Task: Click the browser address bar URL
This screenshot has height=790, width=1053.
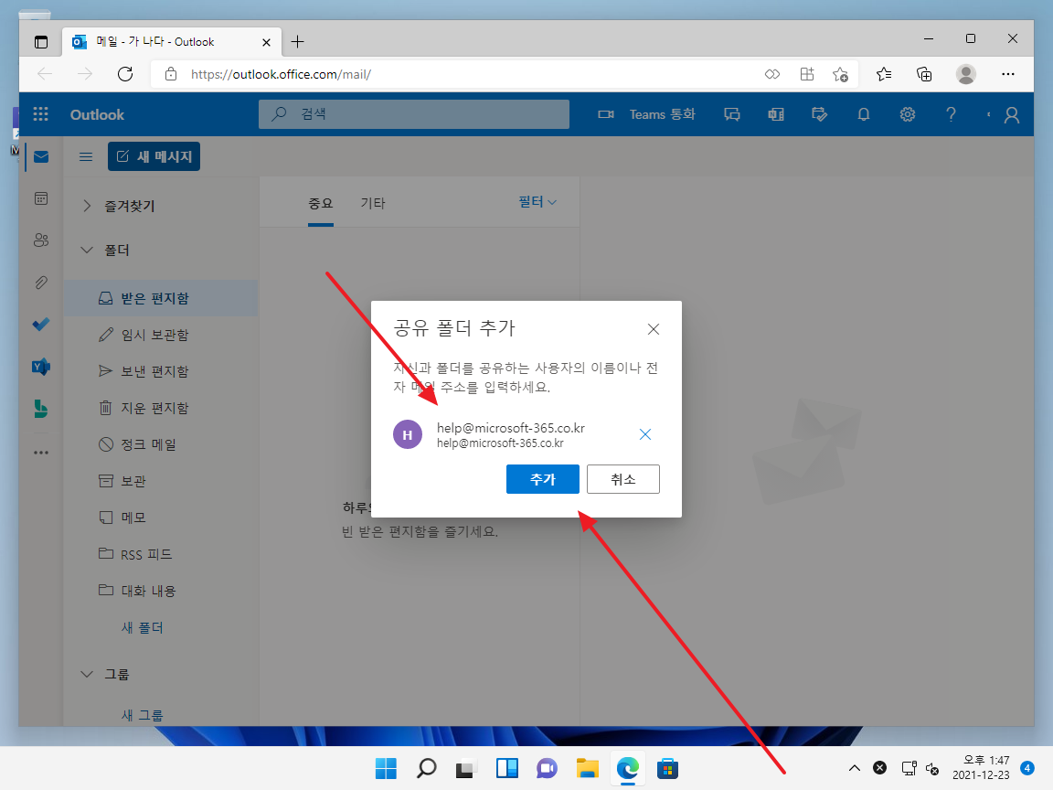Action: tap(281, 74)
